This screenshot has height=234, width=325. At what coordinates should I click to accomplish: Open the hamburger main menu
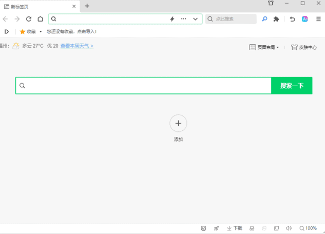click(318, 19)
